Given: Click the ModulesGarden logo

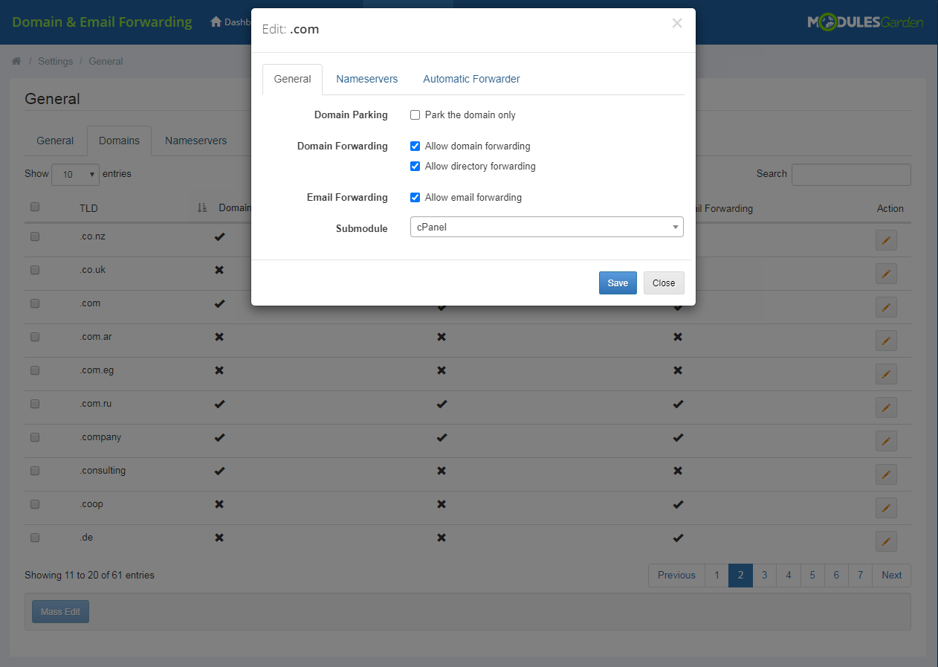Looking at the screenshot, I should 864,22.
